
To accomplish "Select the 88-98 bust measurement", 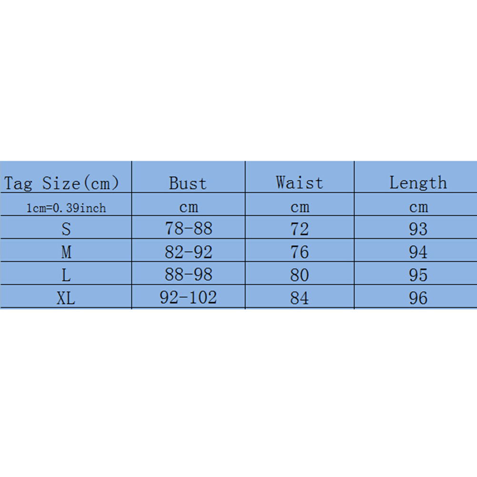I will 189,275.
